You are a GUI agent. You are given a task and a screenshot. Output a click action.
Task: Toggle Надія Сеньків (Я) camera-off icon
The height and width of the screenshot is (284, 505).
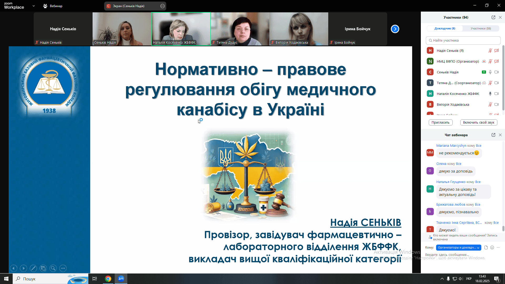497,50
